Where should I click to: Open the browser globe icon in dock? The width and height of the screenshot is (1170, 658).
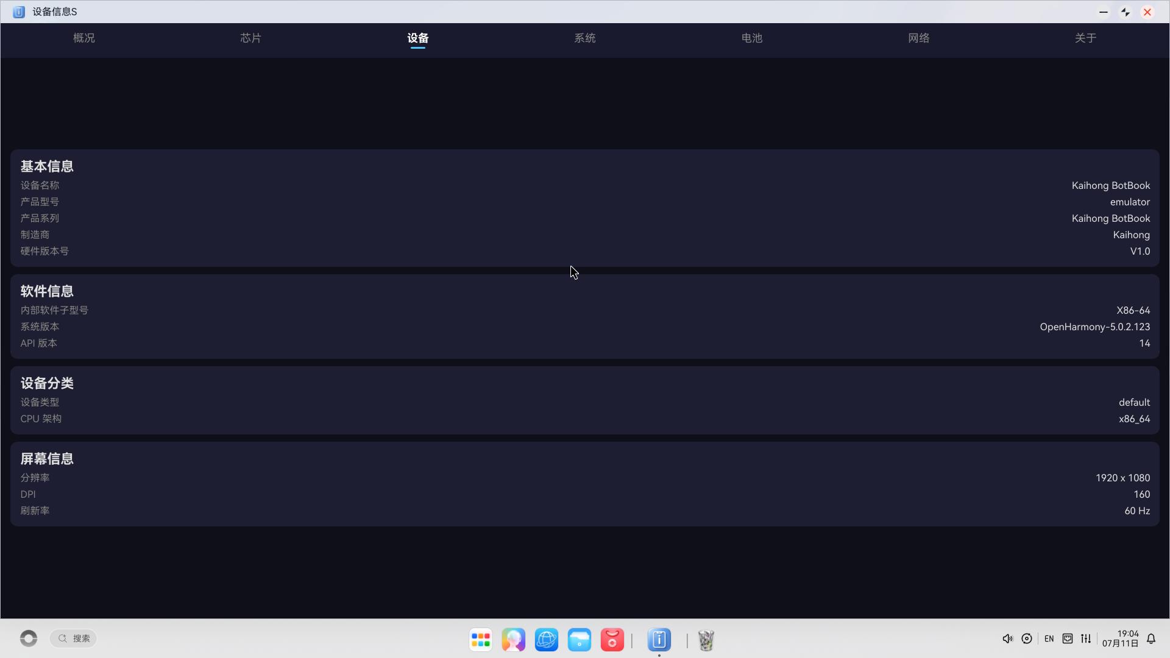(547, 640)
